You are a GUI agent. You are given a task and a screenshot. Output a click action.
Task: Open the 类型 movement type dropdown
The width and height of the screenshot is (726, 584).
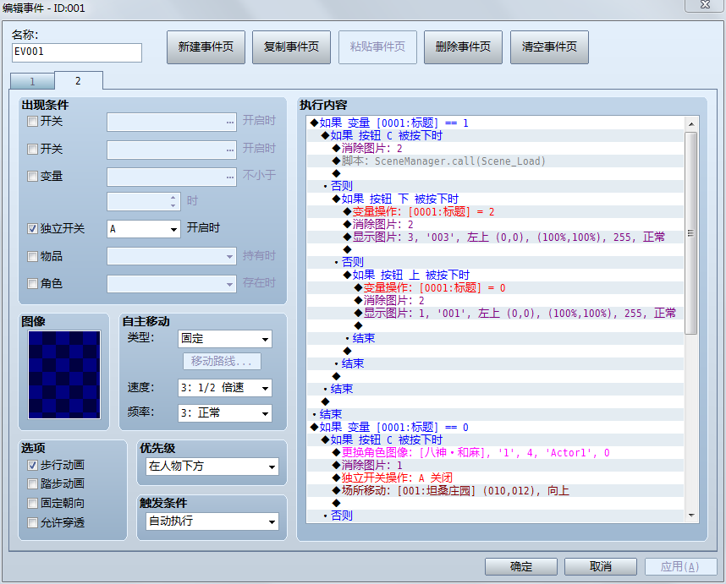[x=224, y=339]
